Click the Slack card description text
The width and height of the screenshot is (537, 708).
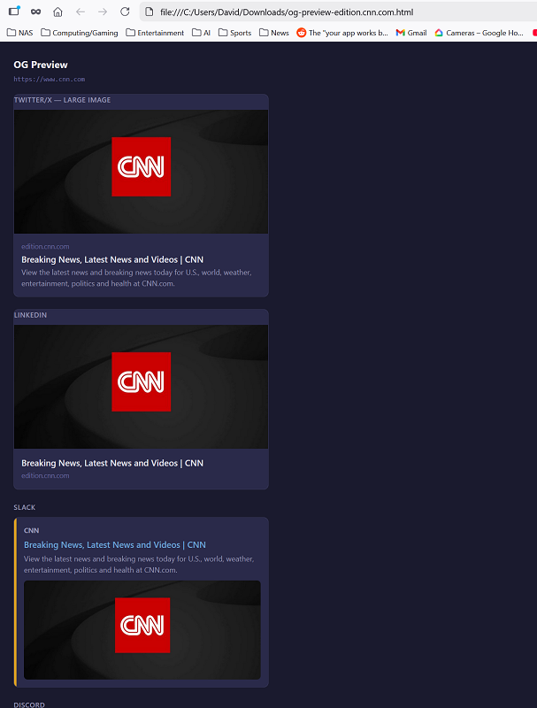click(139, 565)
